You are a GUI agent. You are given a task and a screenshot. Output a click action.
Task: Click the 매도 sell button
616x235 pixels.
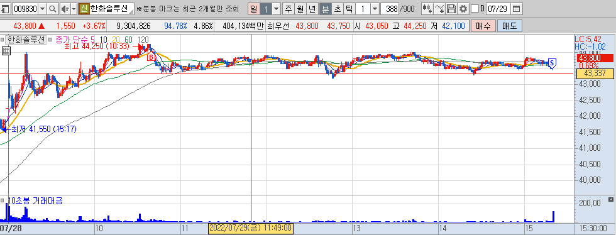pyautogui.click(x=510, y=26)
